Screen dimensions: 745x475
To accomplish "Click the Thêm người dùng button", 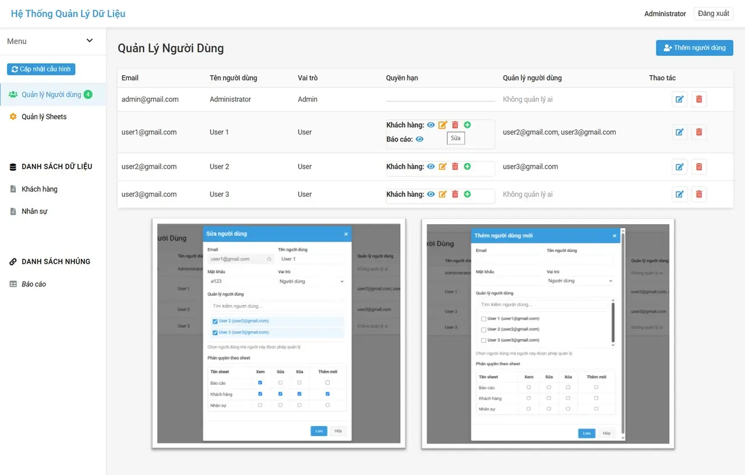I will point(694,48).
